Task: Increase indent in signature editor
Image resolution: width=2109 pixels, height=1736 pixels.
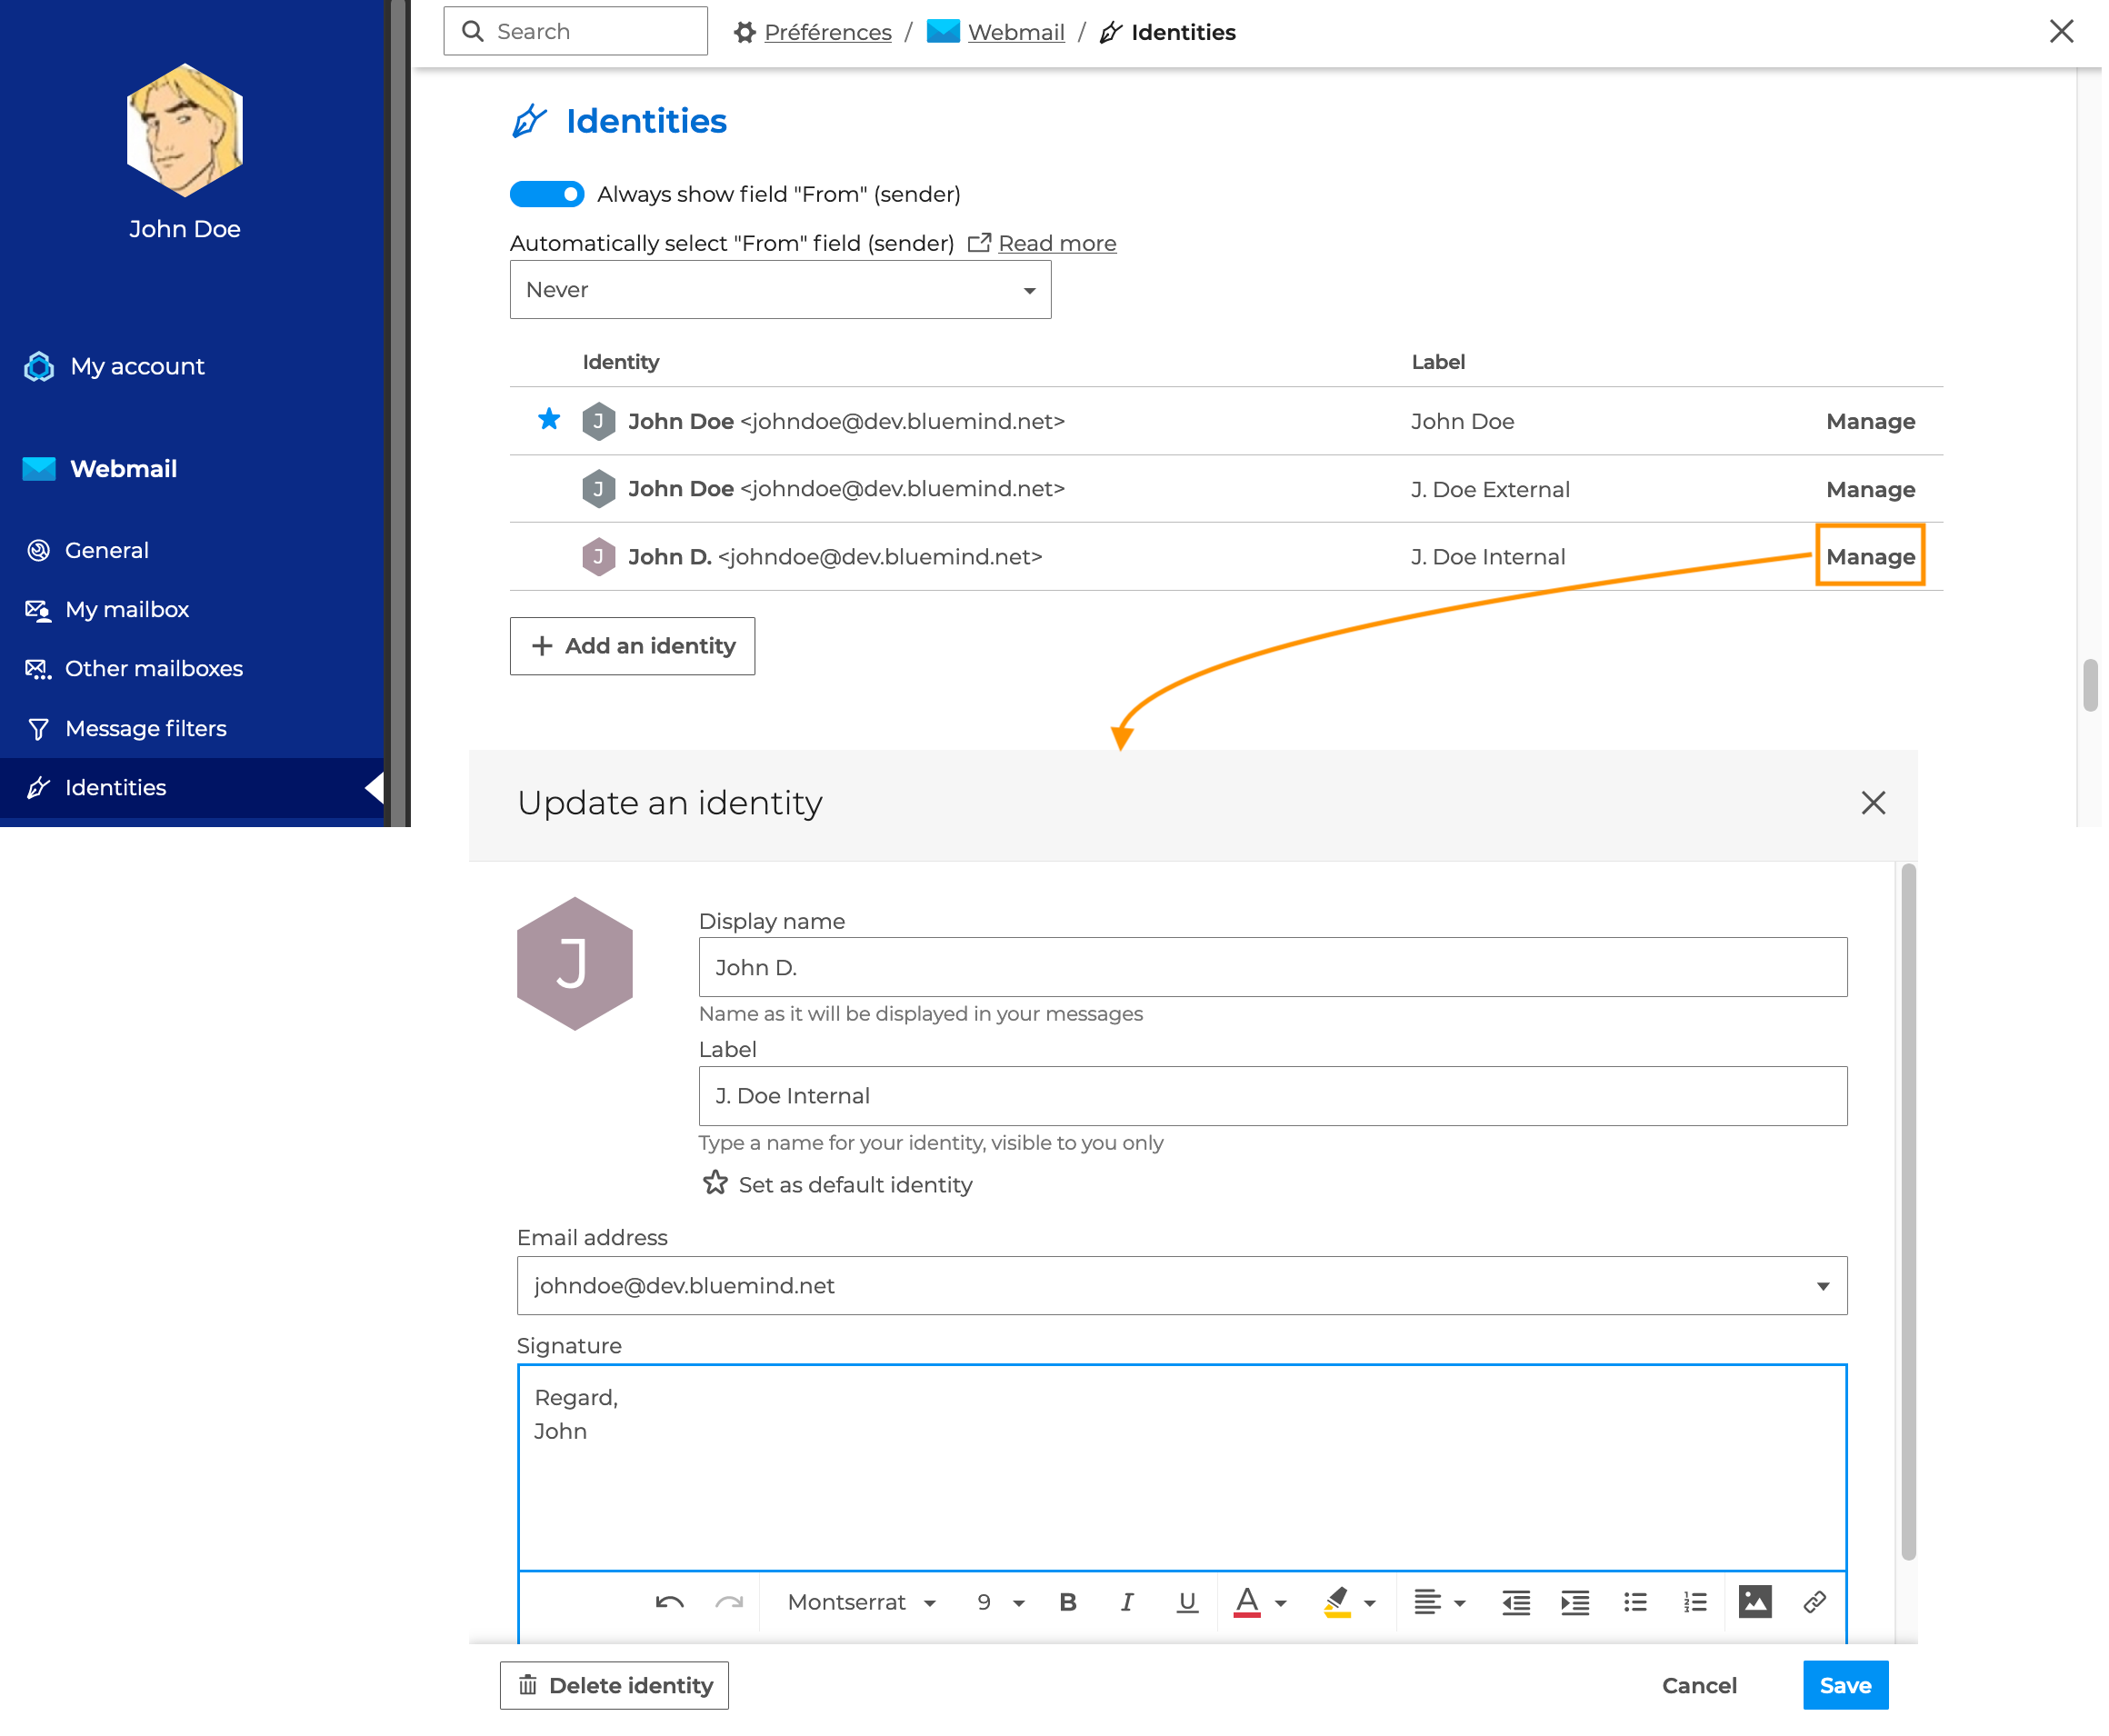Action: 1575,1602
